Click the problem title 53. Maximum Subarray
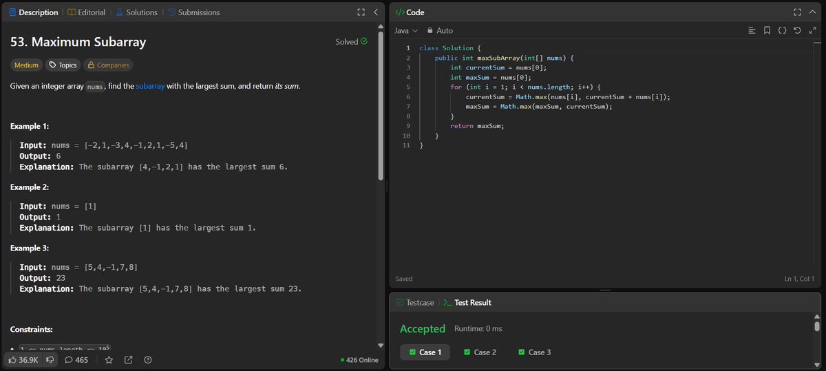Viewport: 826px width, 371px height. tap(78, 42)
